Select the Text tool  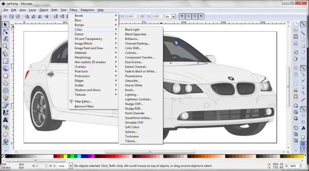[x=5, y=120]
